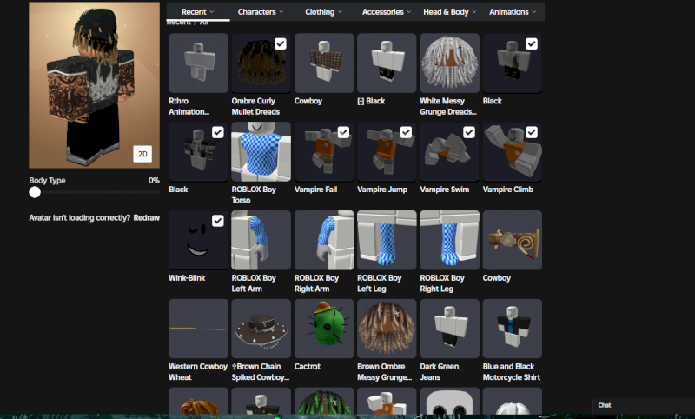Click the 3D avatar preview image
This screenshot has height=419, width=695.
(x=94, y=85)
